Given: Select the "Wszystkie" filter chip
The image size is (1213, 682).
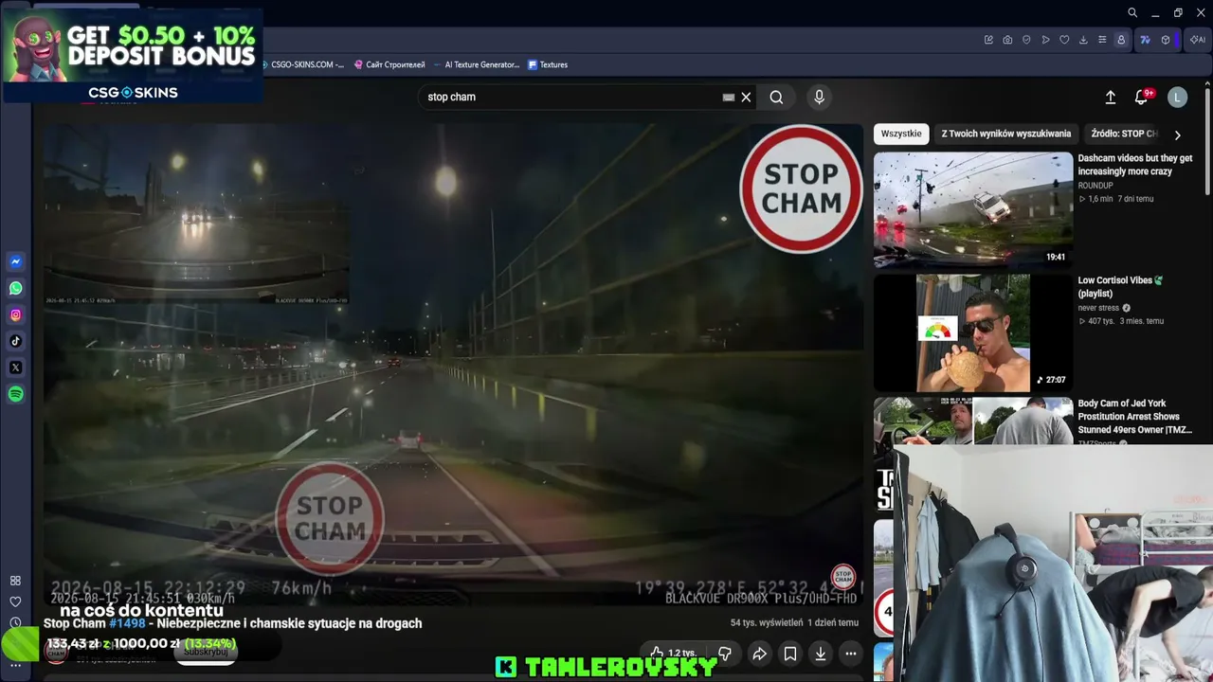Looking at the screenshot, I should point(901,134).
